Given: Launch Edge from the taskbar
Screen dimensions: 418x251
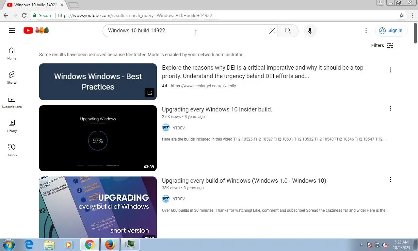Looking at the screenshot, I should tap(29, 244).
